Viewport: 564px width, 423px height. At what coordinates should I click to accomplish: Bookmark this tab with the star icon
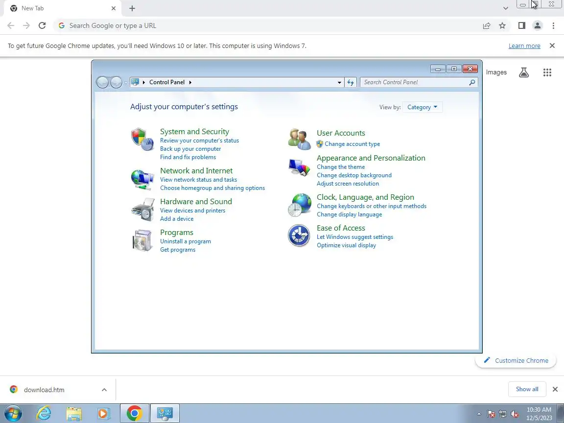[502, 25]
